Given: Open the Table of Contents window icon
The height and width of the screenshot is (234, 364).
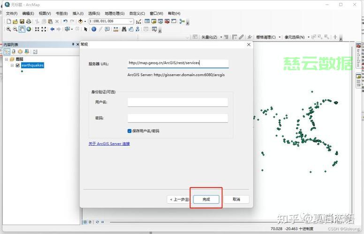Looking at the screenshot, I should point(147,22).
